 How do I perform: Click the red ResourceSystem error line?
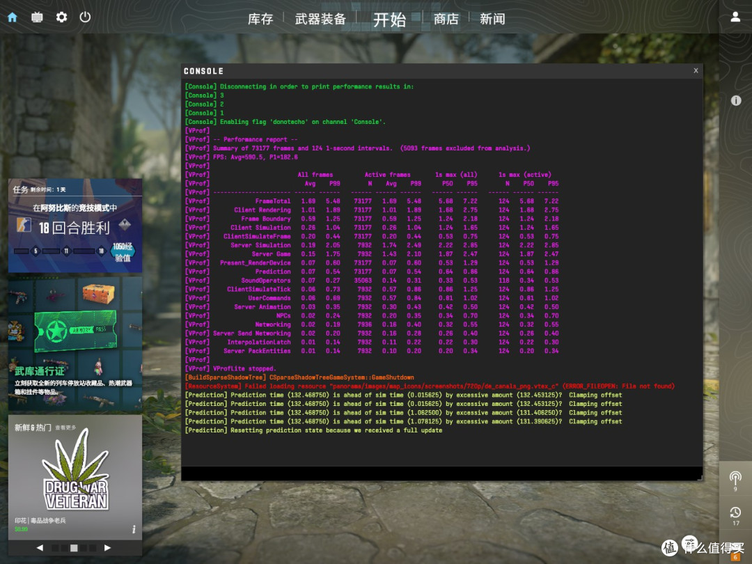point(430,386)
